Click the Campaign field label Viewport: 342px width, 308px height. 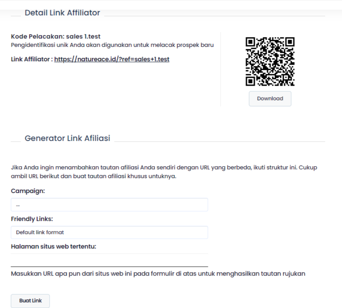click(28, 191)
